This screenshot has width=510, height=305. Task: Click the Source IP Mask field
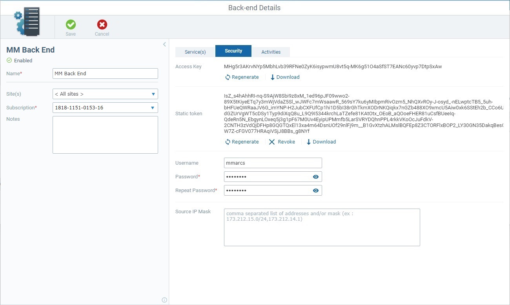322,227
